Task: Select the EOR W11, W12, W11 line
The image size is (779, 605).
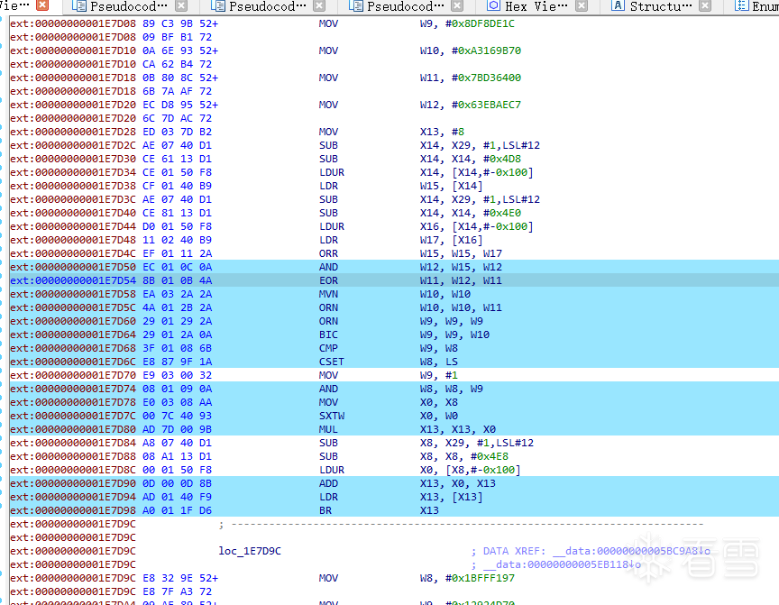Action: [x=394, y=280]
